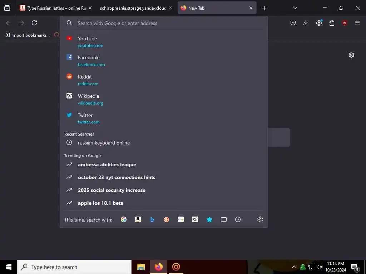The image size is (366, 274).
Task: Open Firefox View tab overview icon
Action: 7,8
